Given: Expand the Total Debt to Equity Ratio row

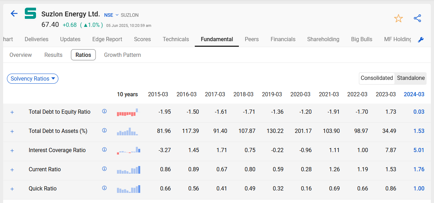Looking at the screenshot, I should pos(12,112).
